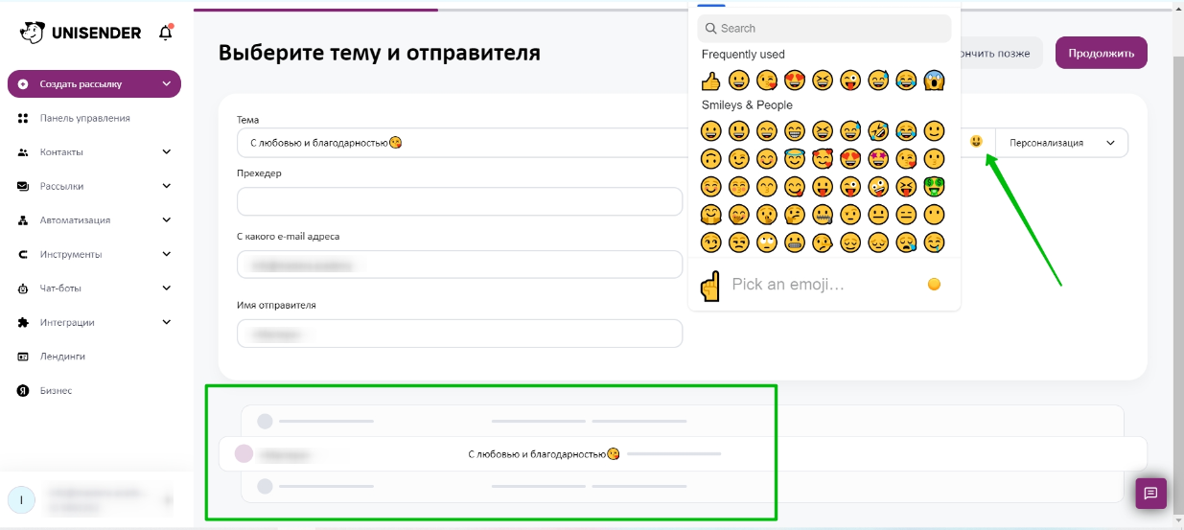1184x530 pixels.
Task: Open the Лендинги menu item
Action: 62,357
